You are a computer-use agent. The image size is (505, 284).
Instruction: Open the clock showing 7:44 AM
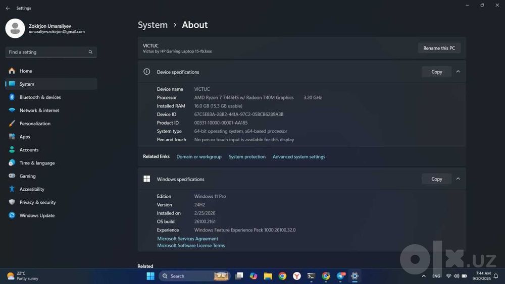481,276
